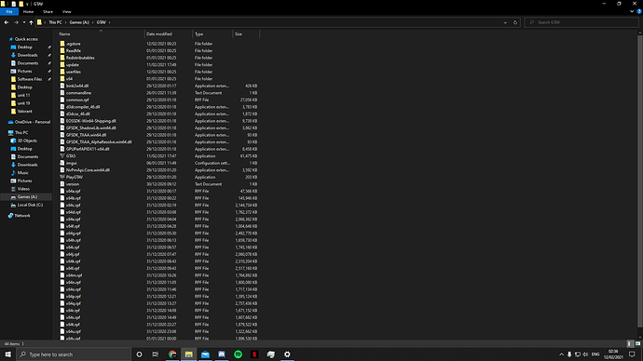Select the Redistributables folder icon

62,58
